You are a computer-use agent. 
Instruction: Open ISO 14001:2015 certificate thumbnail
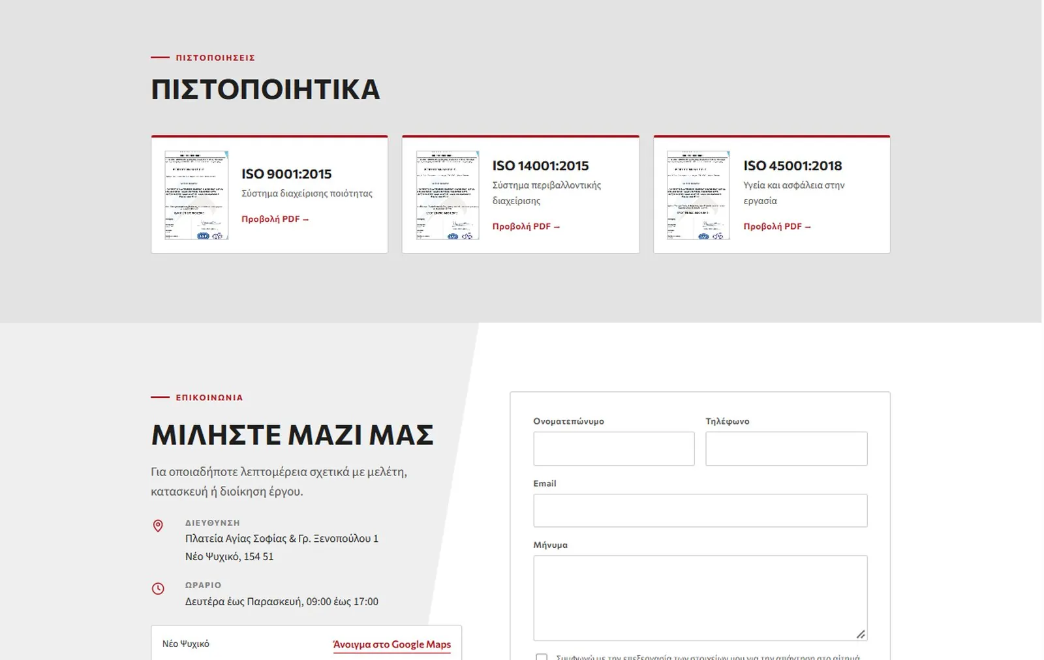448,195
